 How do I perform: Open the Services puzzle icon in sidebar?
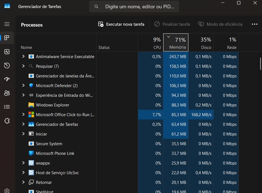point(7,121)
